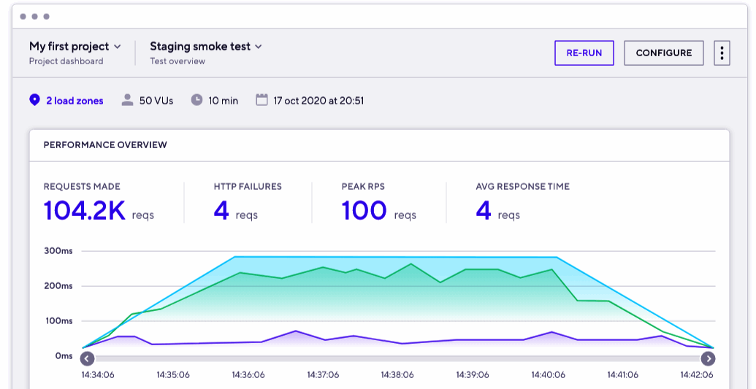Select the Peak RPS metric

point(378,202)
